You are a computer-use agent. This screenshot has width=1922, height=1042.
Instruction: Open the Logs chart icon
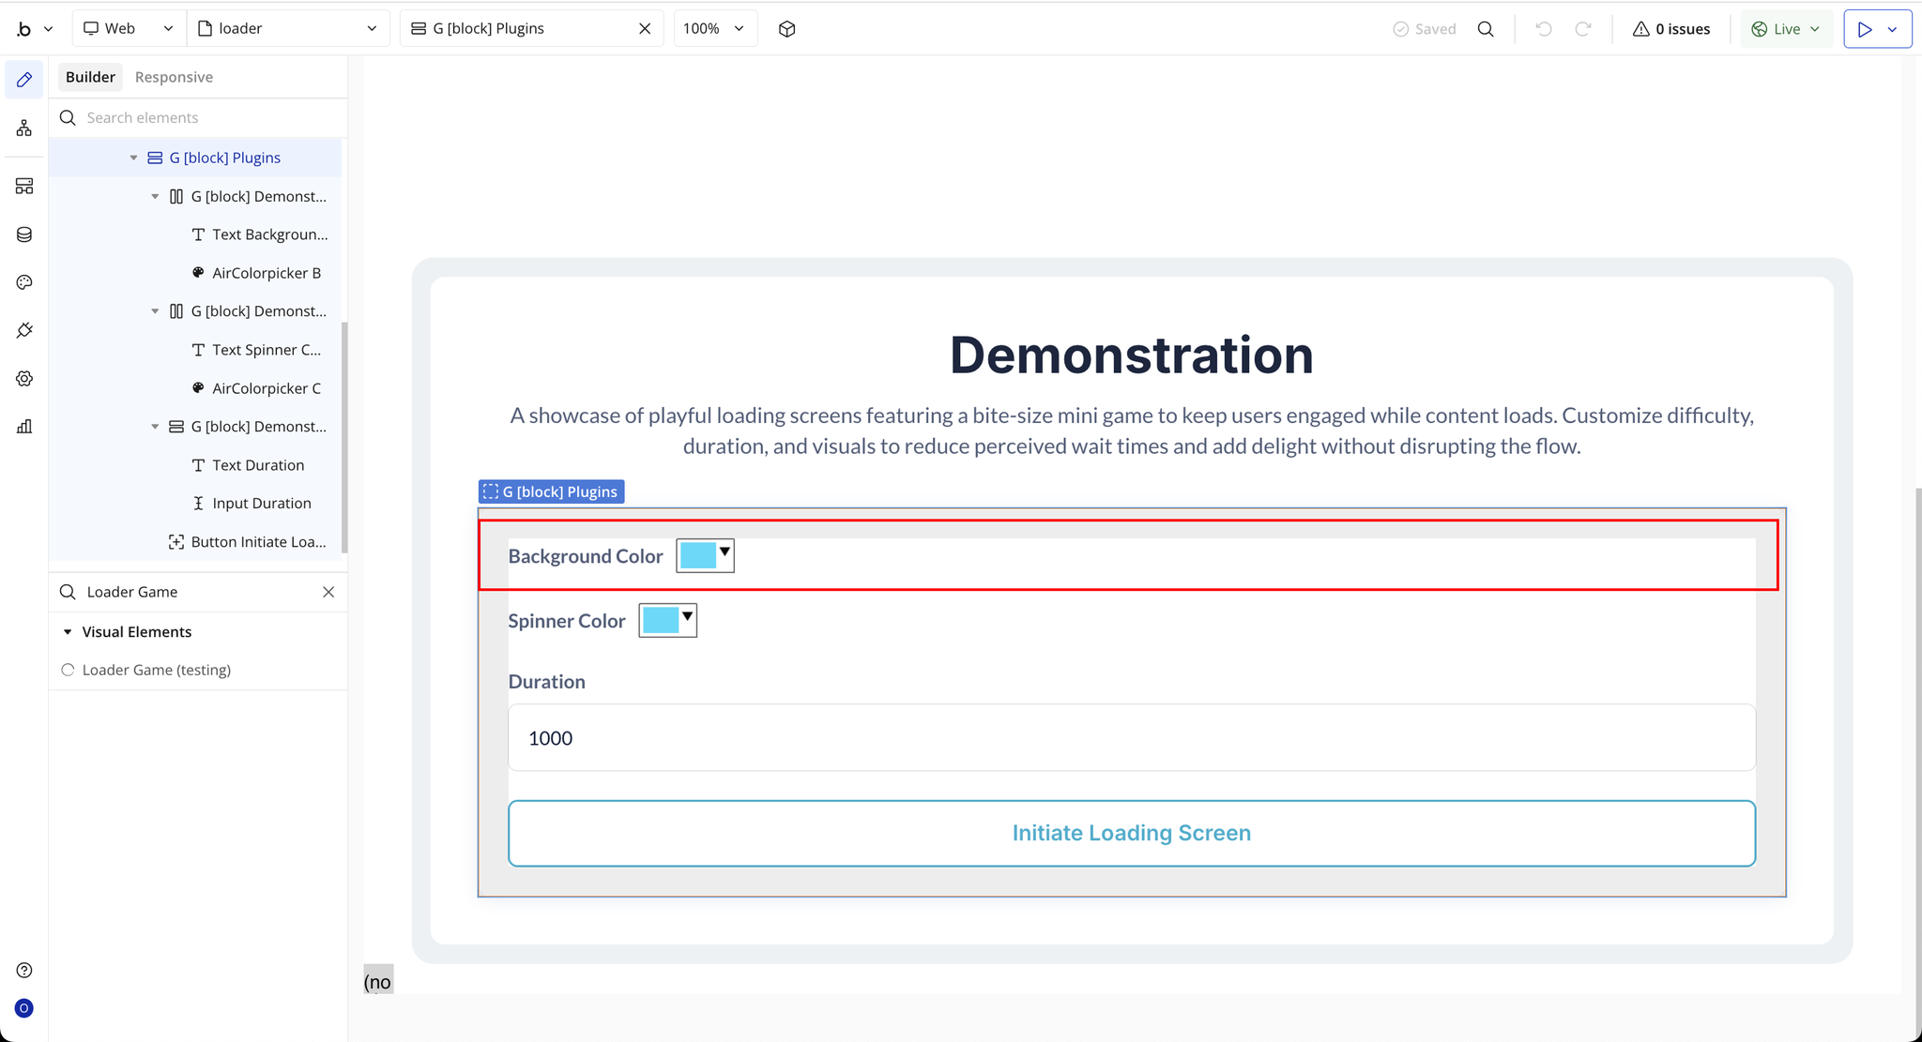pos(24,427)
